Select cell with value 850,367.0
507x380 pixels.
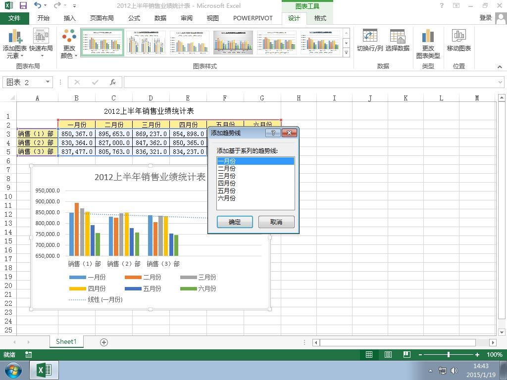(77, 134)
